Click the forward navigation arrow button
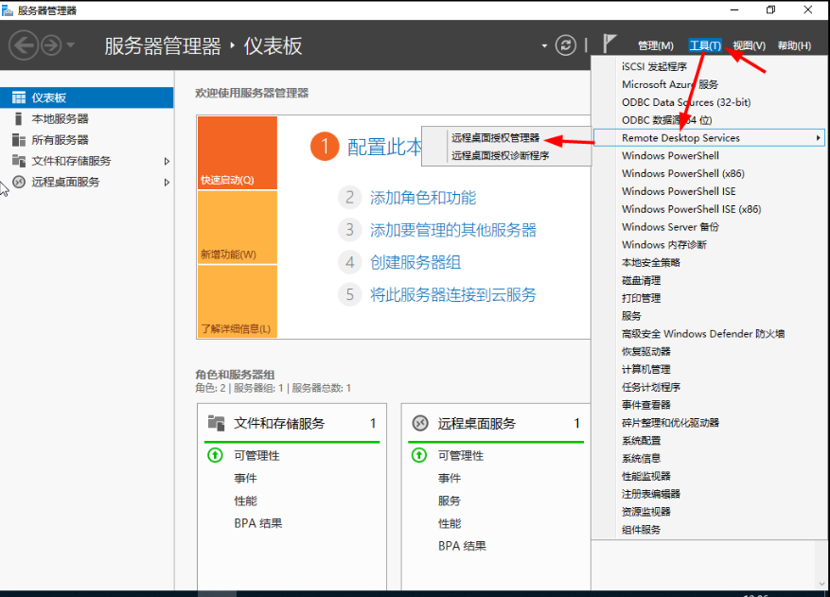This screenshot has height=597, width=830. coord(51,45)
